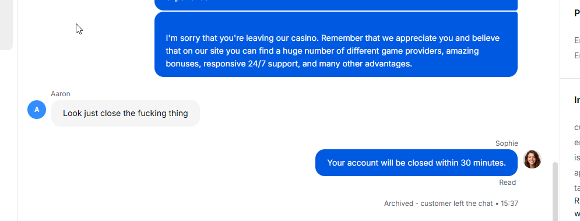
Task: Click the bold "P" heading in right panel
Action: pyautogui.click(x=577, y=13)
